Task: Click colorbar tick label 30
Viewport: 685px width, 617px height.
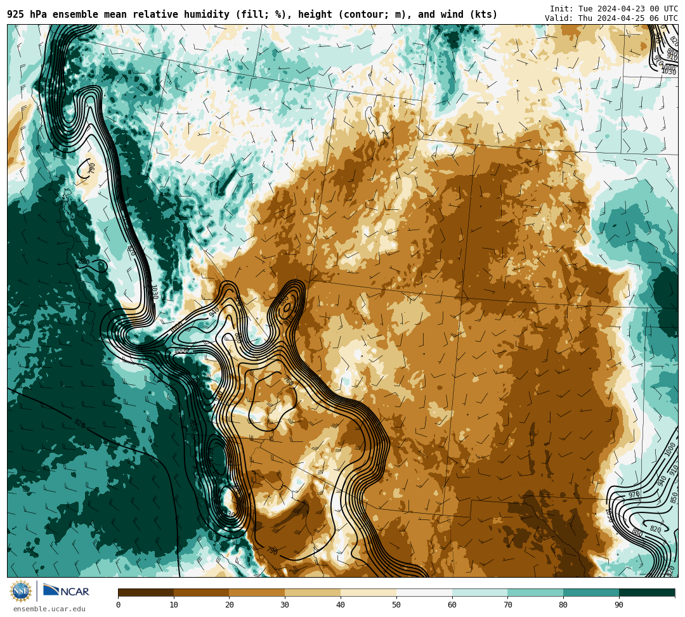Action: (x=285, y=605)
